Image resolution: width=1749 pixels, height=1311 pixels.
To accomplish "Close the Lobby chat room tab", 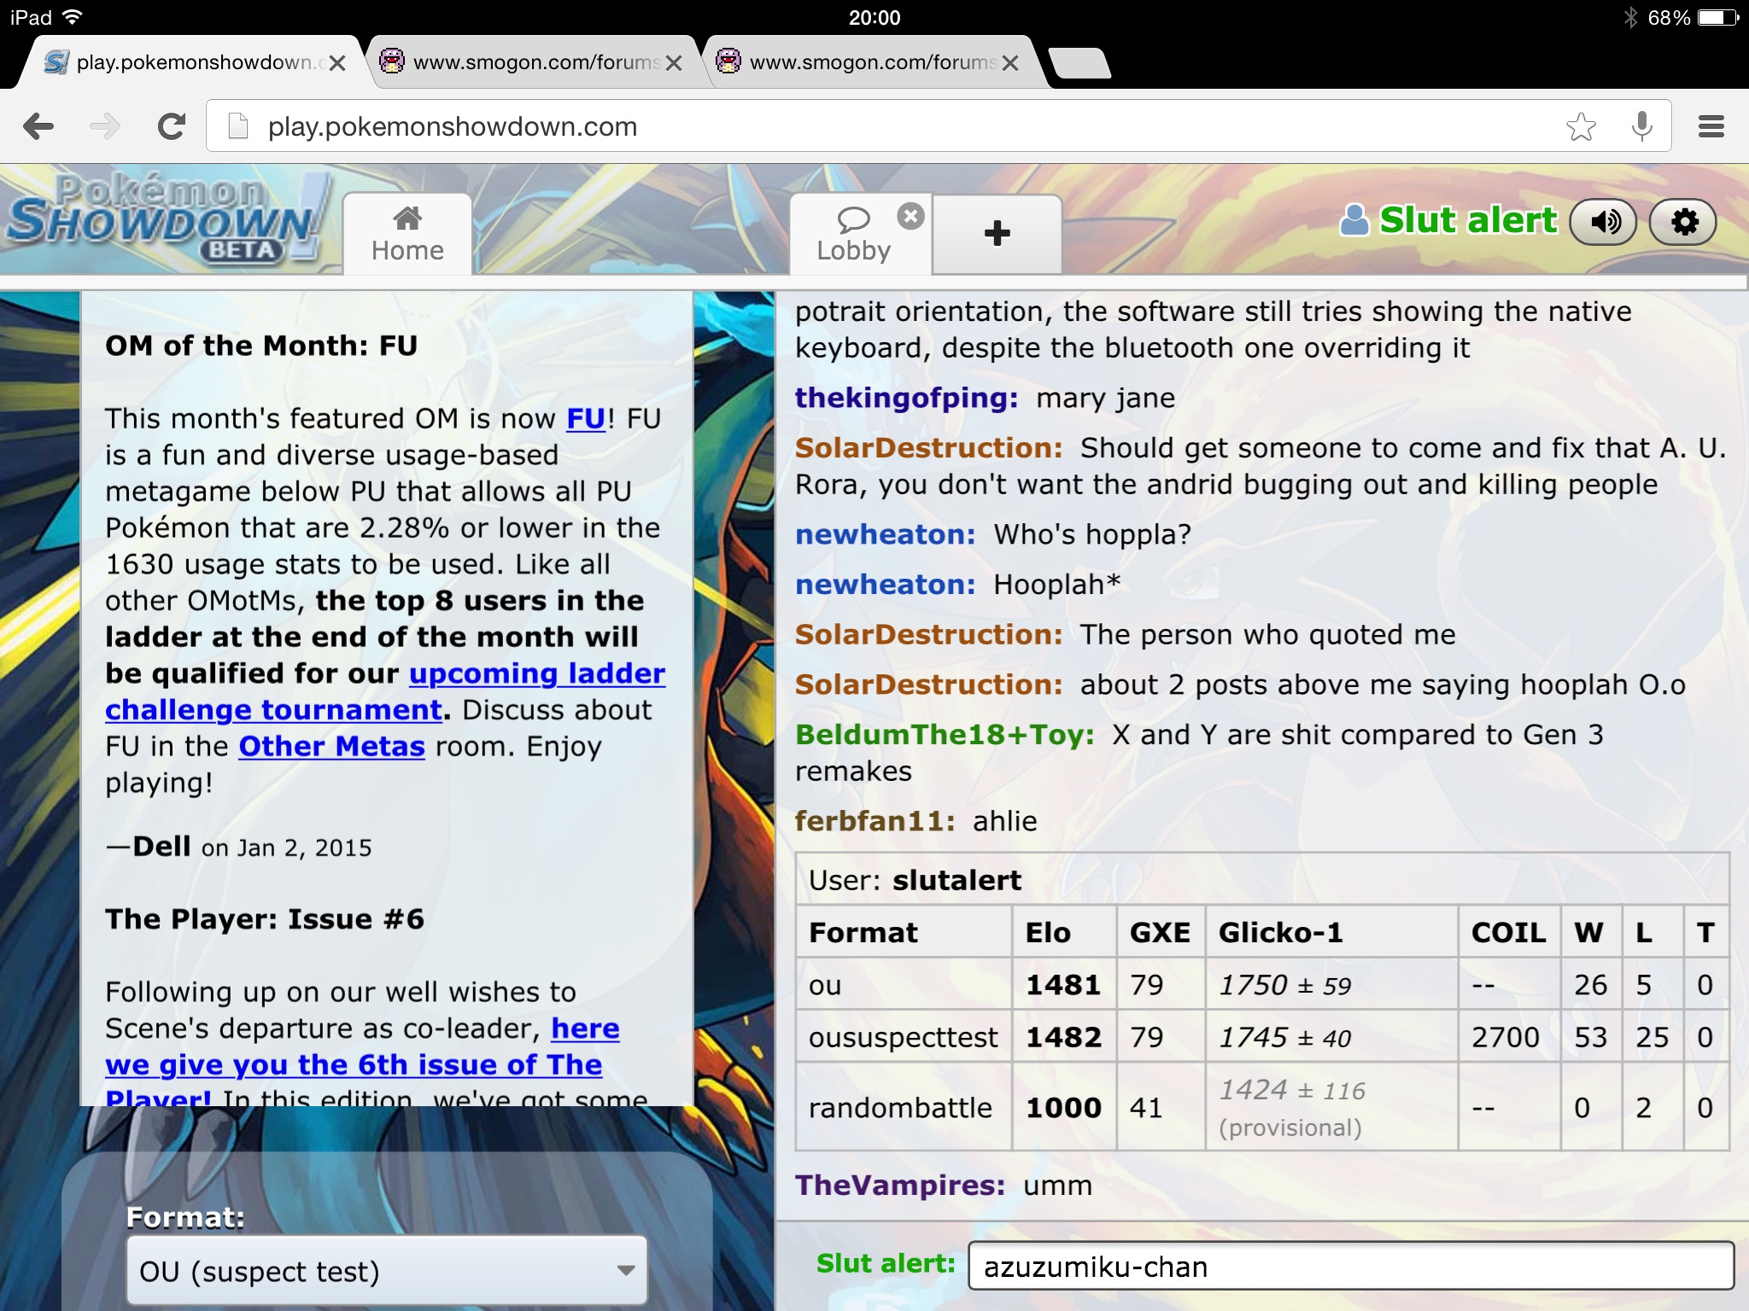I will coord(910,217).
